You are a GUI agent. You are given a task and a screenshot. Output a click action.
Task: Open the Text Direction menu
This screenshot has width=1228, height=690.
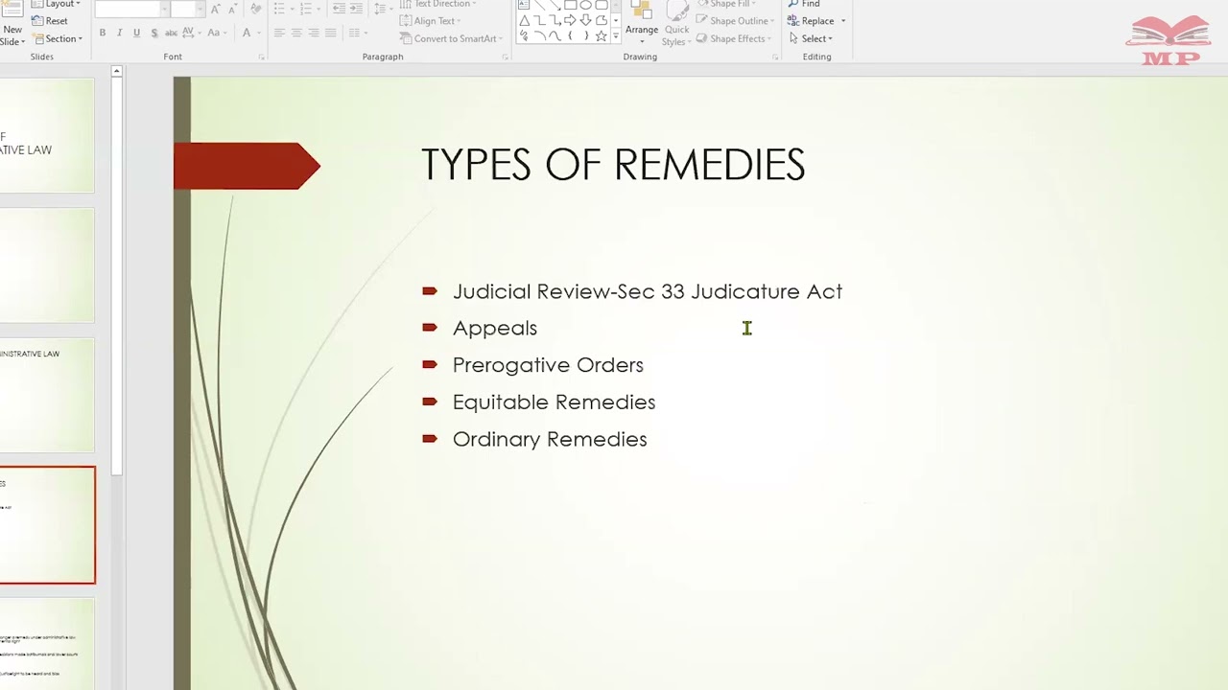tap(437, 4)
